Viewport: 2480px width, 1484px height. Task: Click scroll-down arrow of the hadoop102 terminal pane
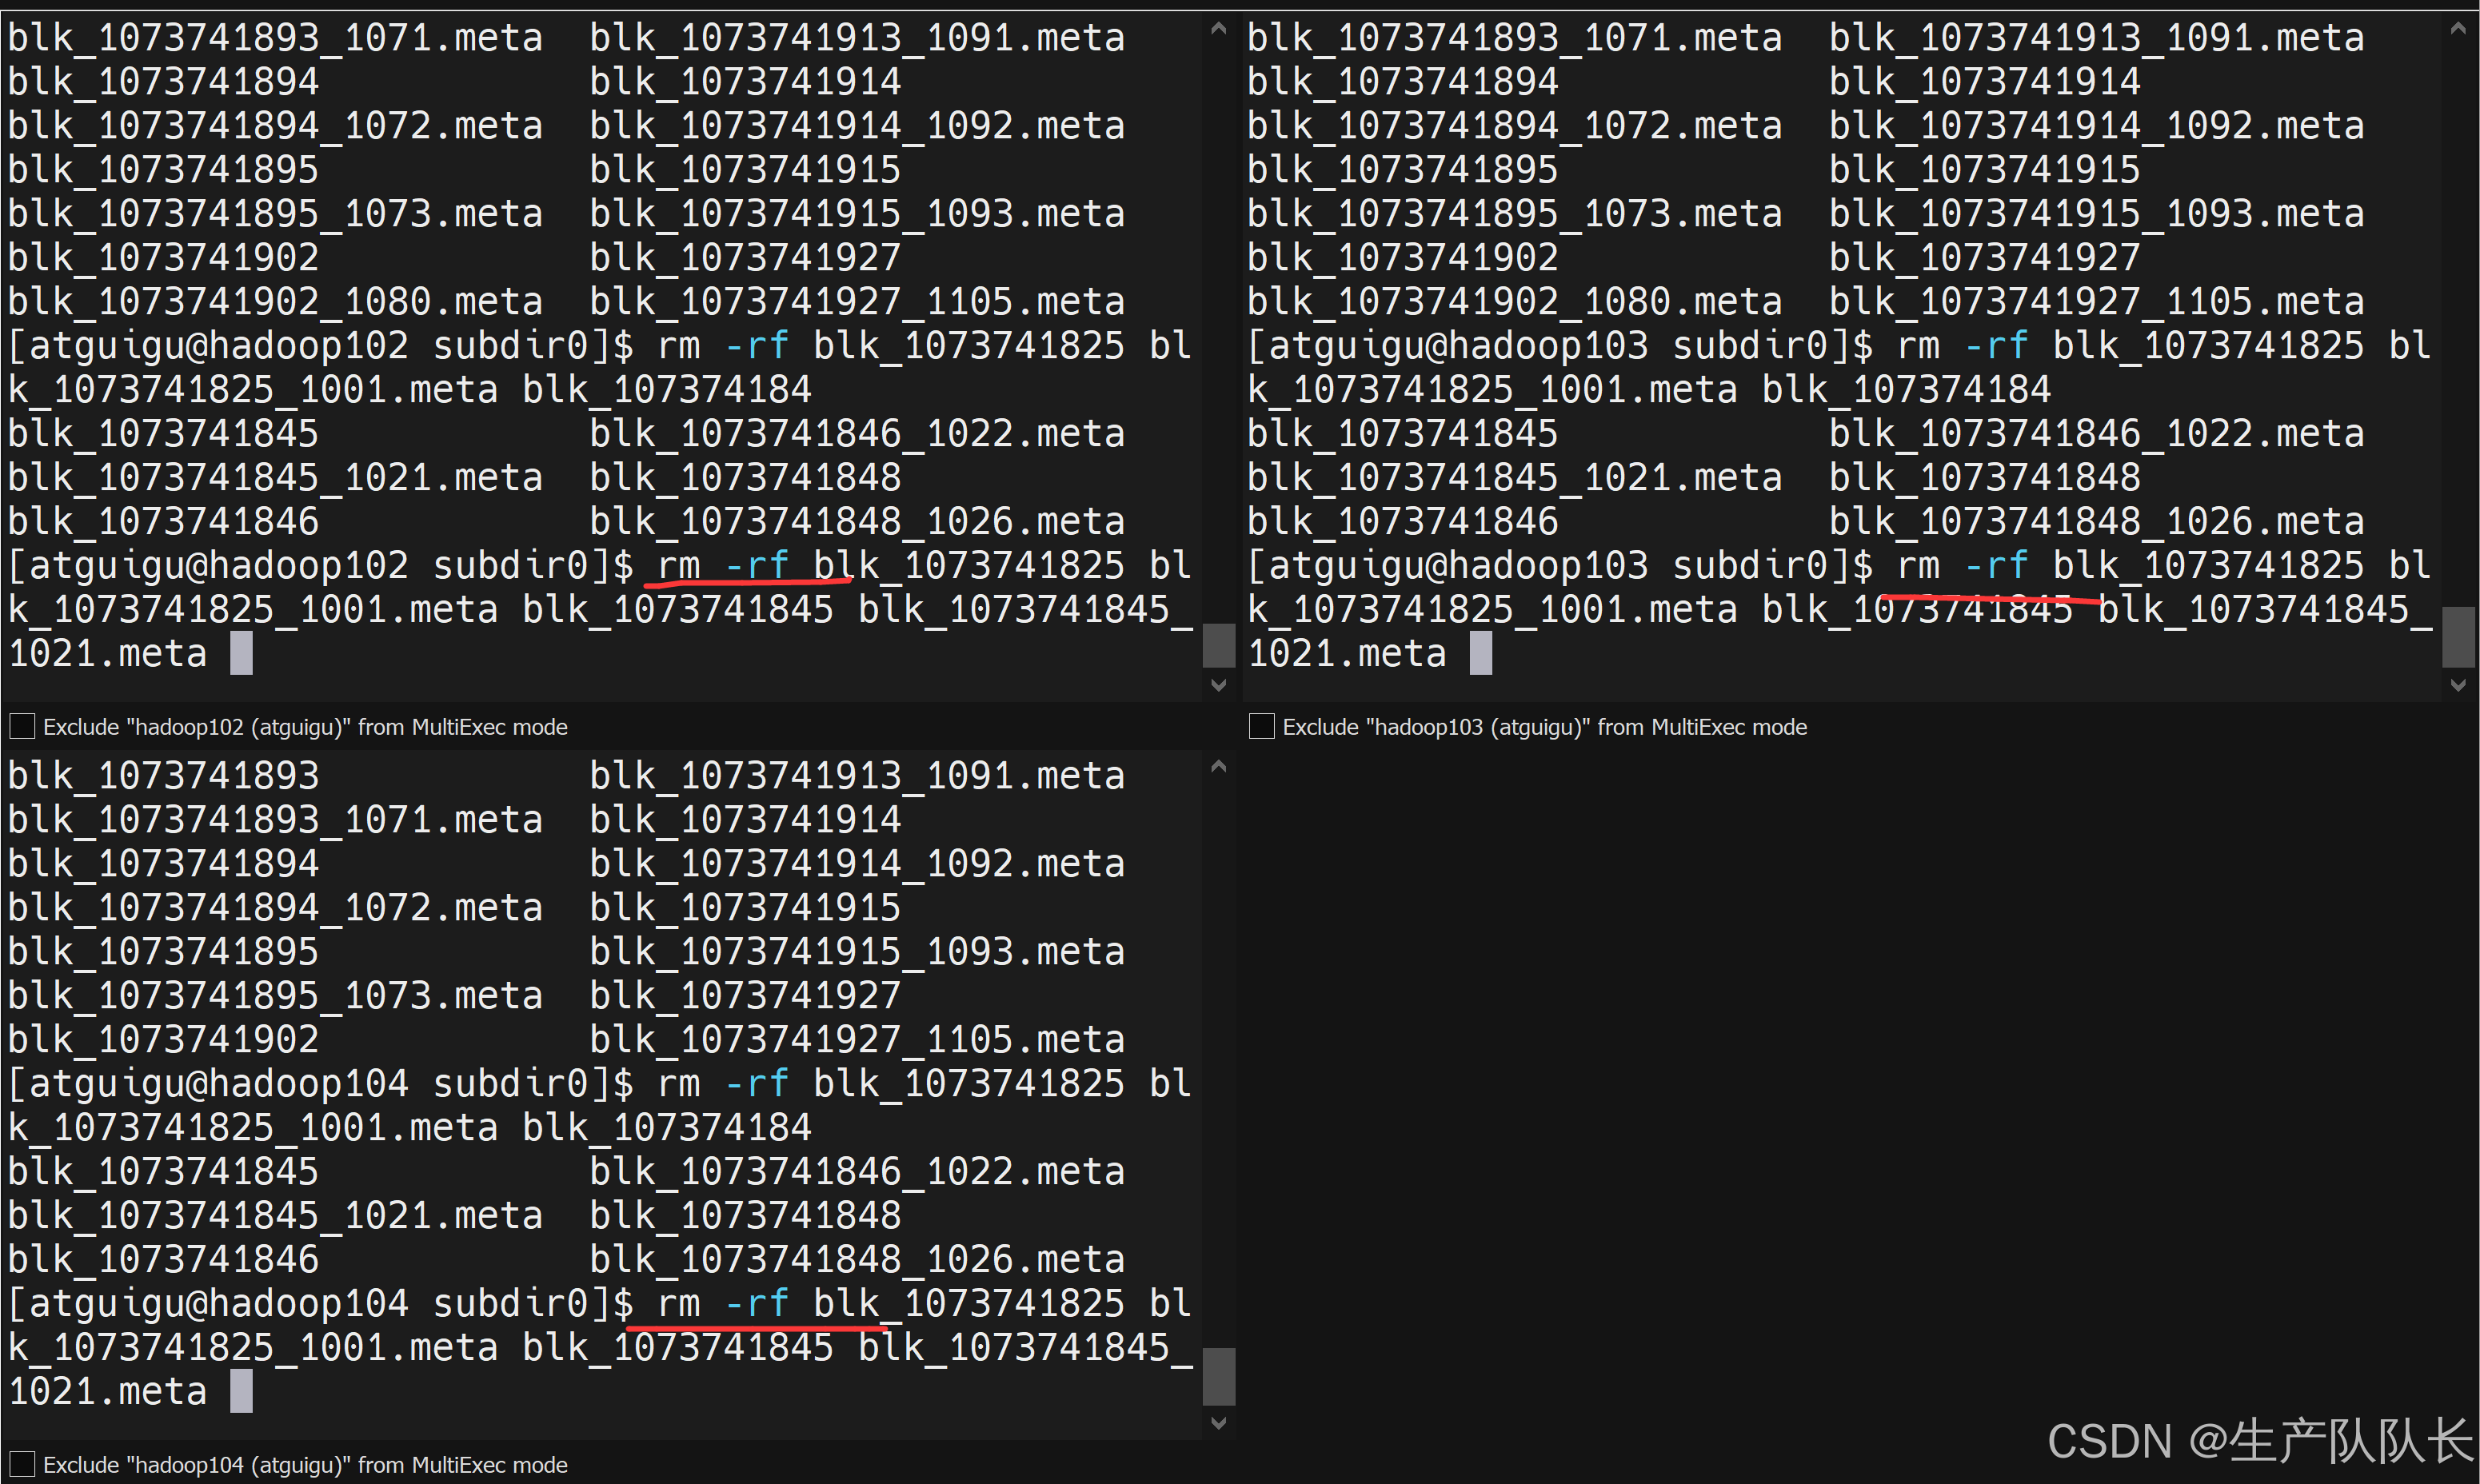pyautogui.click(x=1218, y=685)
